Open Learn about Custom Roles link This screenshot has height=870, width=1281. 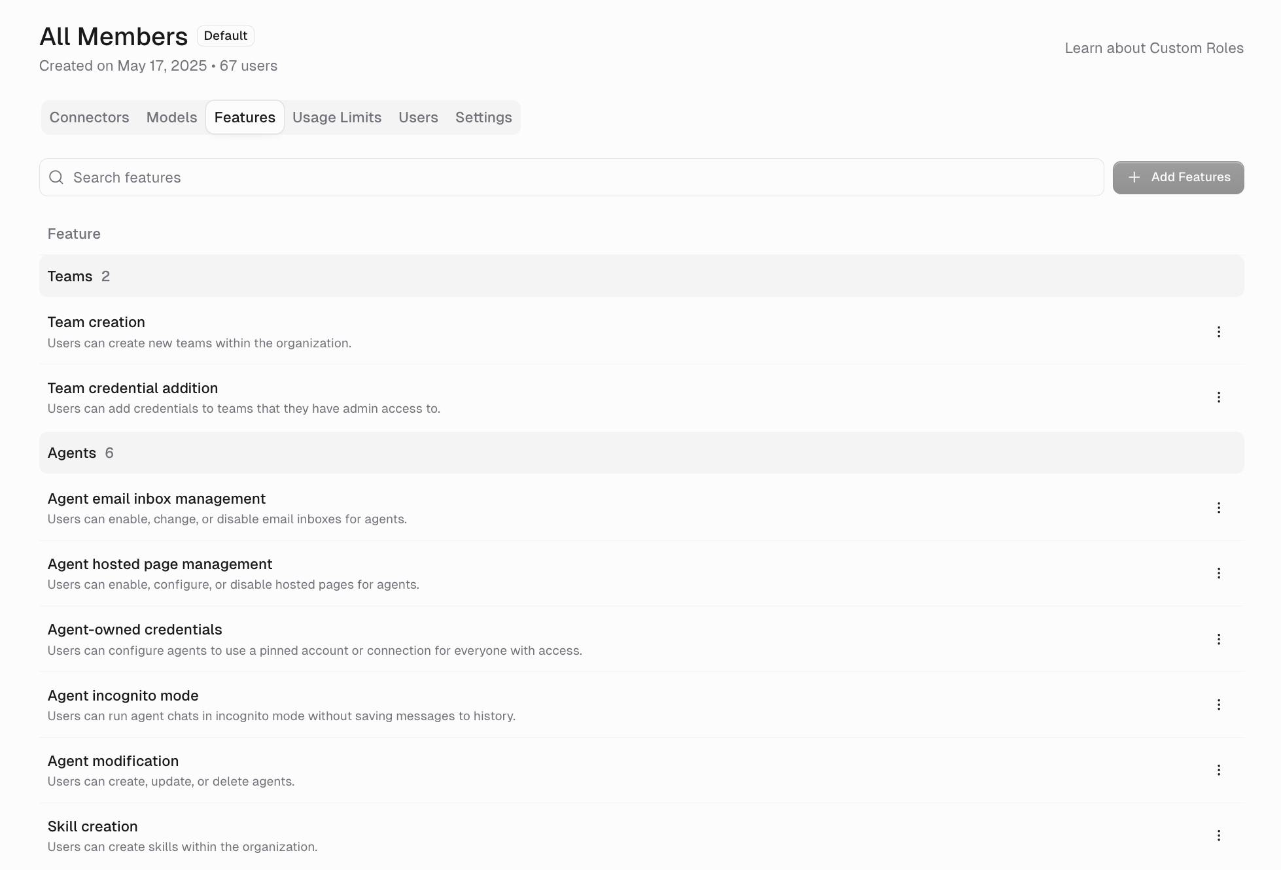click(x=1154, y=48)
